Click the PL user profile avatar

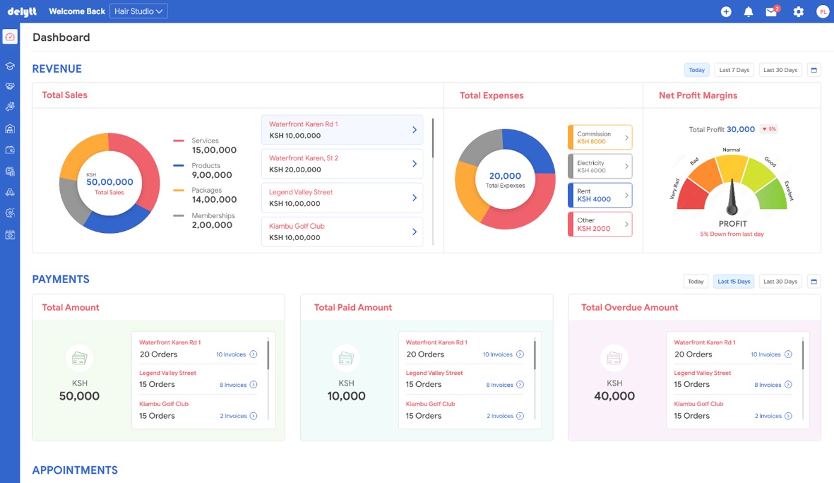[x=823, y=11]
